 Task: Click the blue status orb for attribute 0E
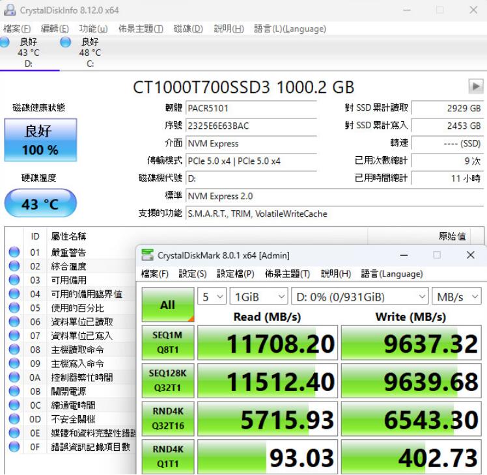click(x=14, y=433)
